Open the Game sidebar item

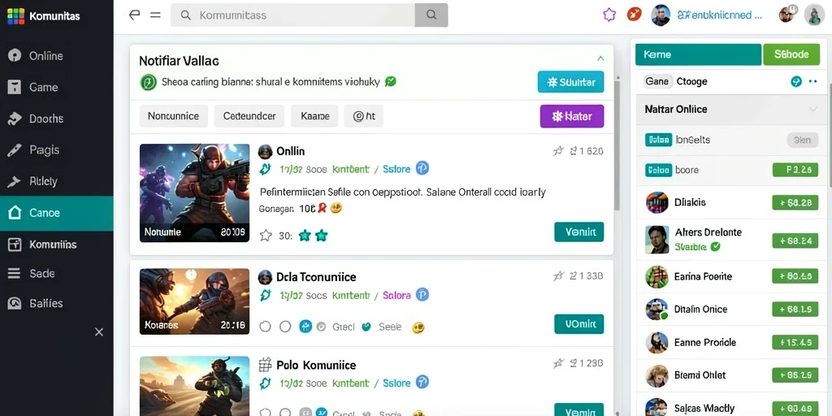click(x=56, y=87)
